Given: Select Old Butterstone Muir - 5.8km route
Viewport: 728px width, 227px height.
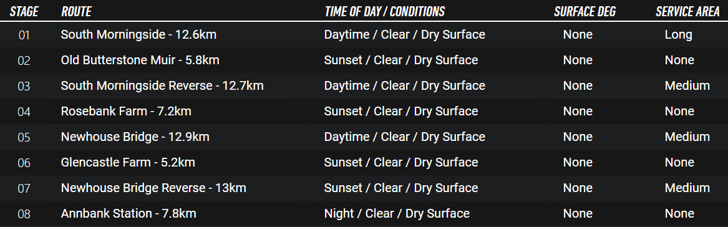Looking at the screenshot, I should pos(140,60).
